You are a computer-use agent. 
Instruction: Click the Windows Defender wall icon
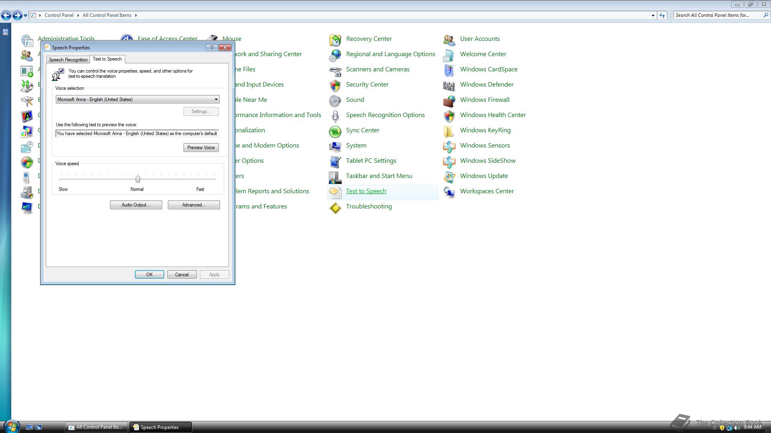tap(449, 85)
